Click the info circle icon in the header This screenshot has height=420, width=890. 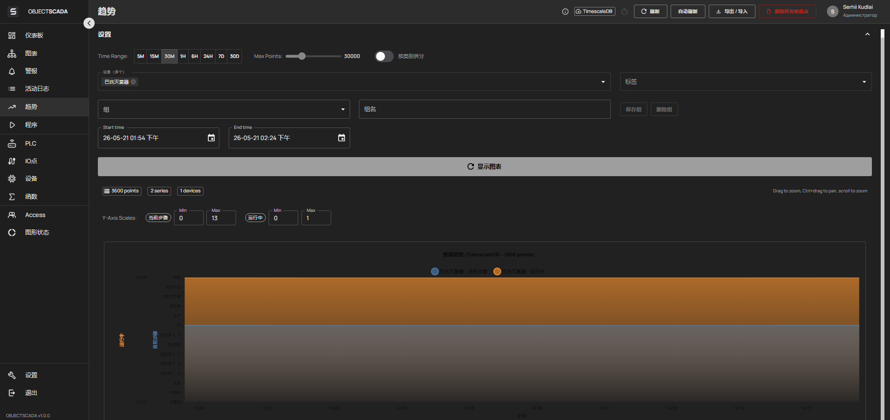pyautogui.click(x=565, y=12)
